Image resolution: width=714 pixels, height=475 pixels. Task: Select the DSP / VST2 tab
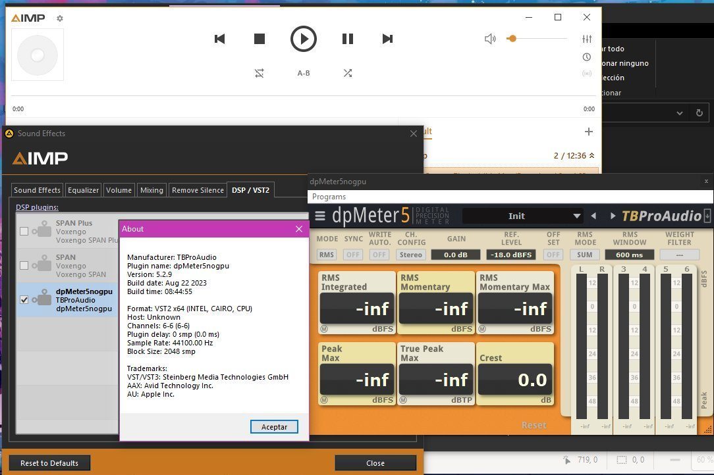coord(250,190)
